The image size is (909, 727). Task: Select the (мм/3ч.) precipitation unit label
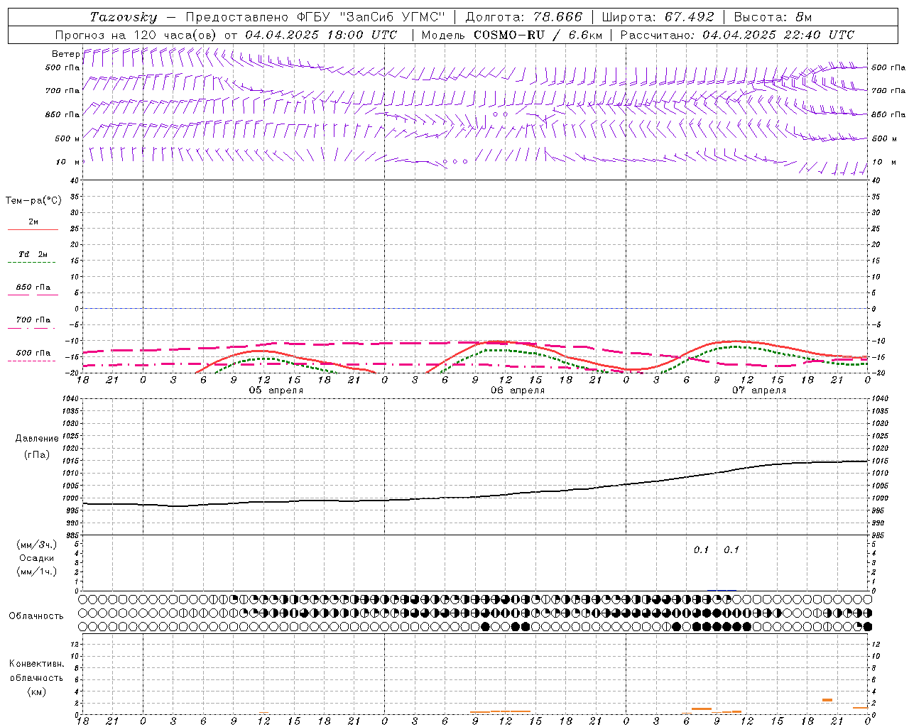(x=37, y=545)
